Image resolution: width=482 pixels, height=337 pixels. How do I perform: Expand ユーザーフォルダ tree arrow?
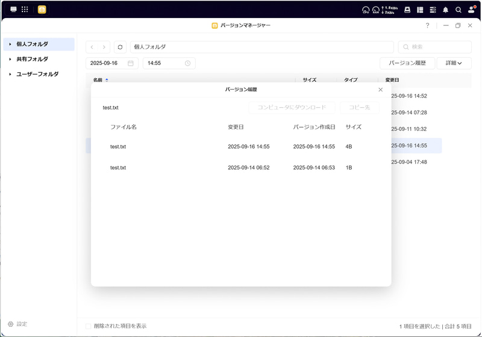[10, 74]
